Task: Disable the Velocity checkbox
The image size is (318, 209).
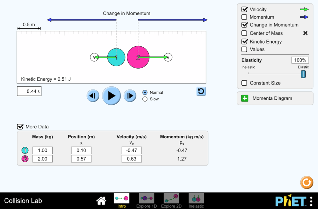Action: [x=244, y=10]
